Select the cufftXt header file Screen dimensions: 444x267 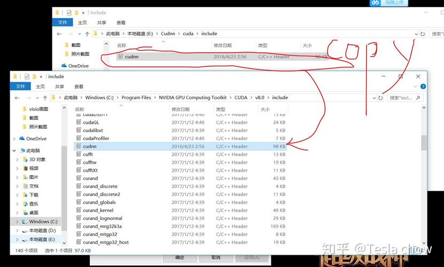click(180, 170)
